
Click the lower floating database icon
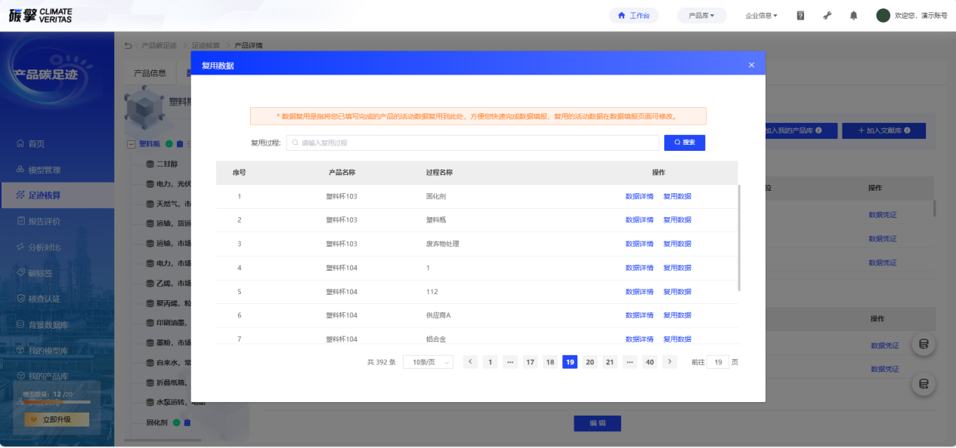pos(924,384)
